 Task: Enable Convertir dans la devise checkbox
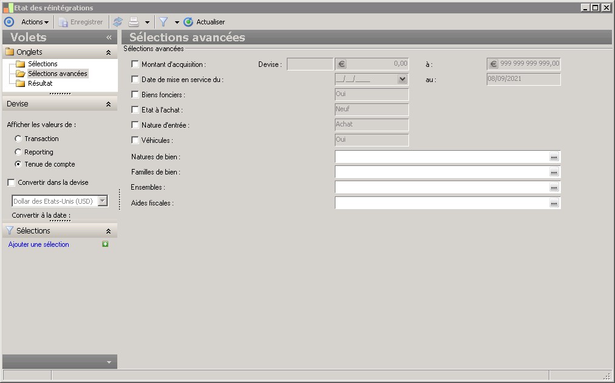pyautogui.click(x=11, y=182)
